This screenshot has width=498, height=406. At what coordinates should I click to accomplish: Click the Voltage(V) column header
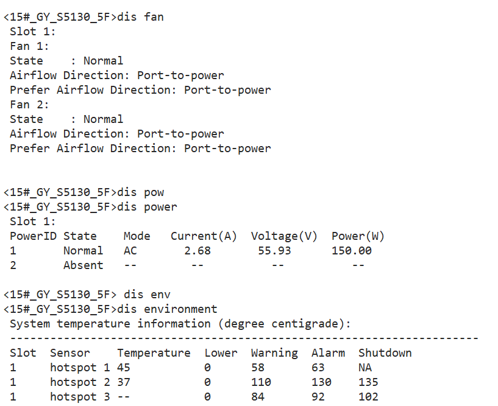[x=285, y=236]
